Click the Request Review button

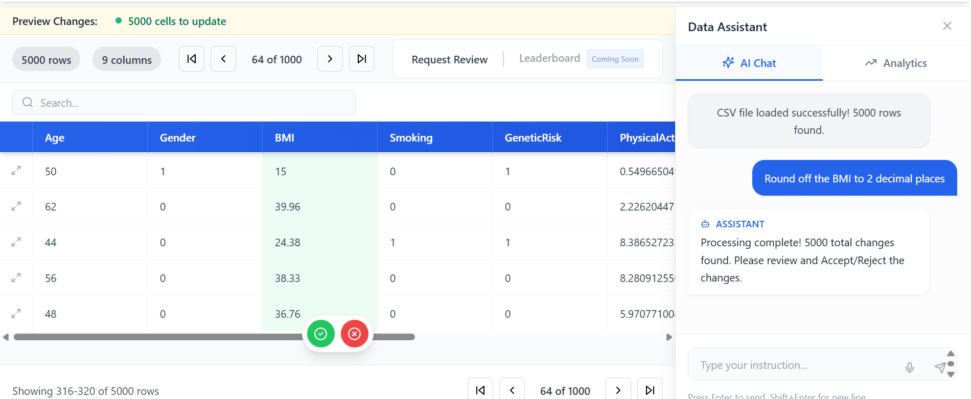click(x=450, y=59)
